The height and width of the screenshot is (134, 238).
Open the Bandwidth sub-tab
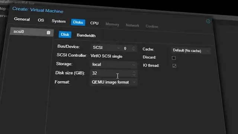point(86,36)
